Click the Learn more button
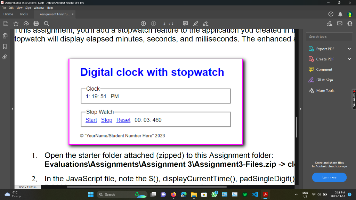 coord(329,177)
